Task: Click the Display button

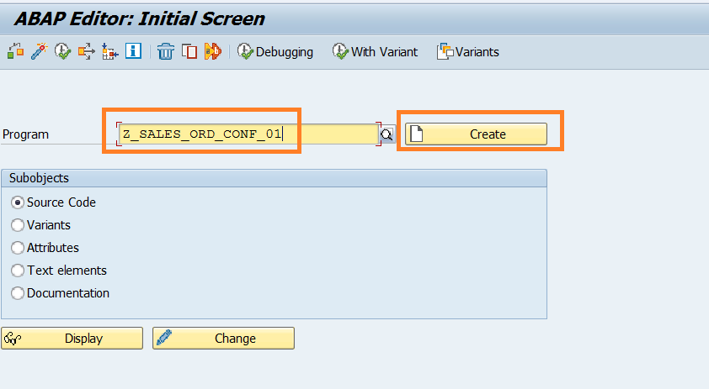Action: tap(72, 339)
